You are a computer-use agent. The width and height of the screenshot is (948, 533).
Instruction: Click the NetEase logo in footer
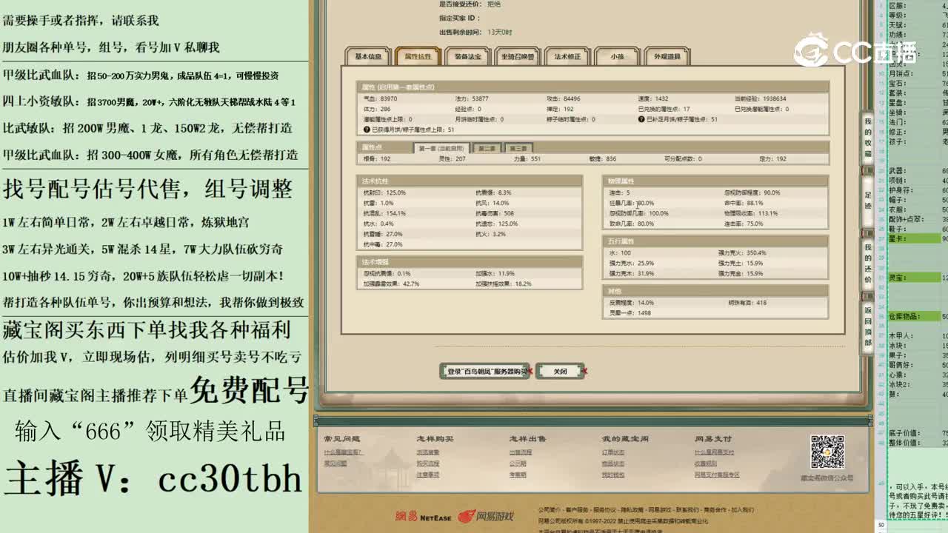click(x=423, y=516)
